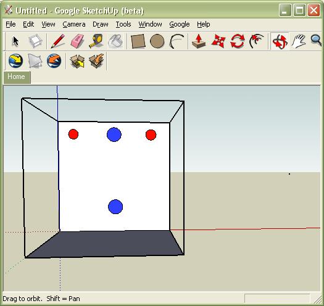Activate the Tape Measure tool
The width and height of the screenshot is (324, 306).
pyautogui.click(x=96, y=41)
